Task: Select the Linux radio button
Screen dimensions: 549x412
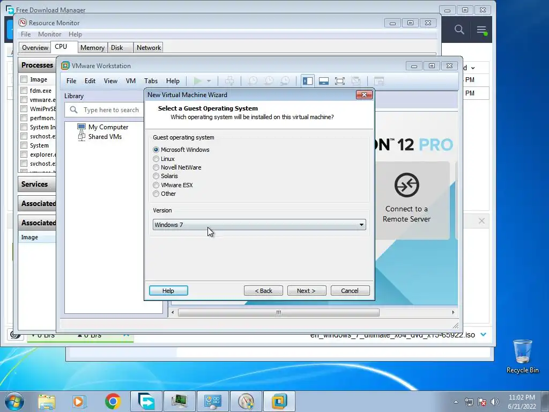Action: [x=156, y=159]
